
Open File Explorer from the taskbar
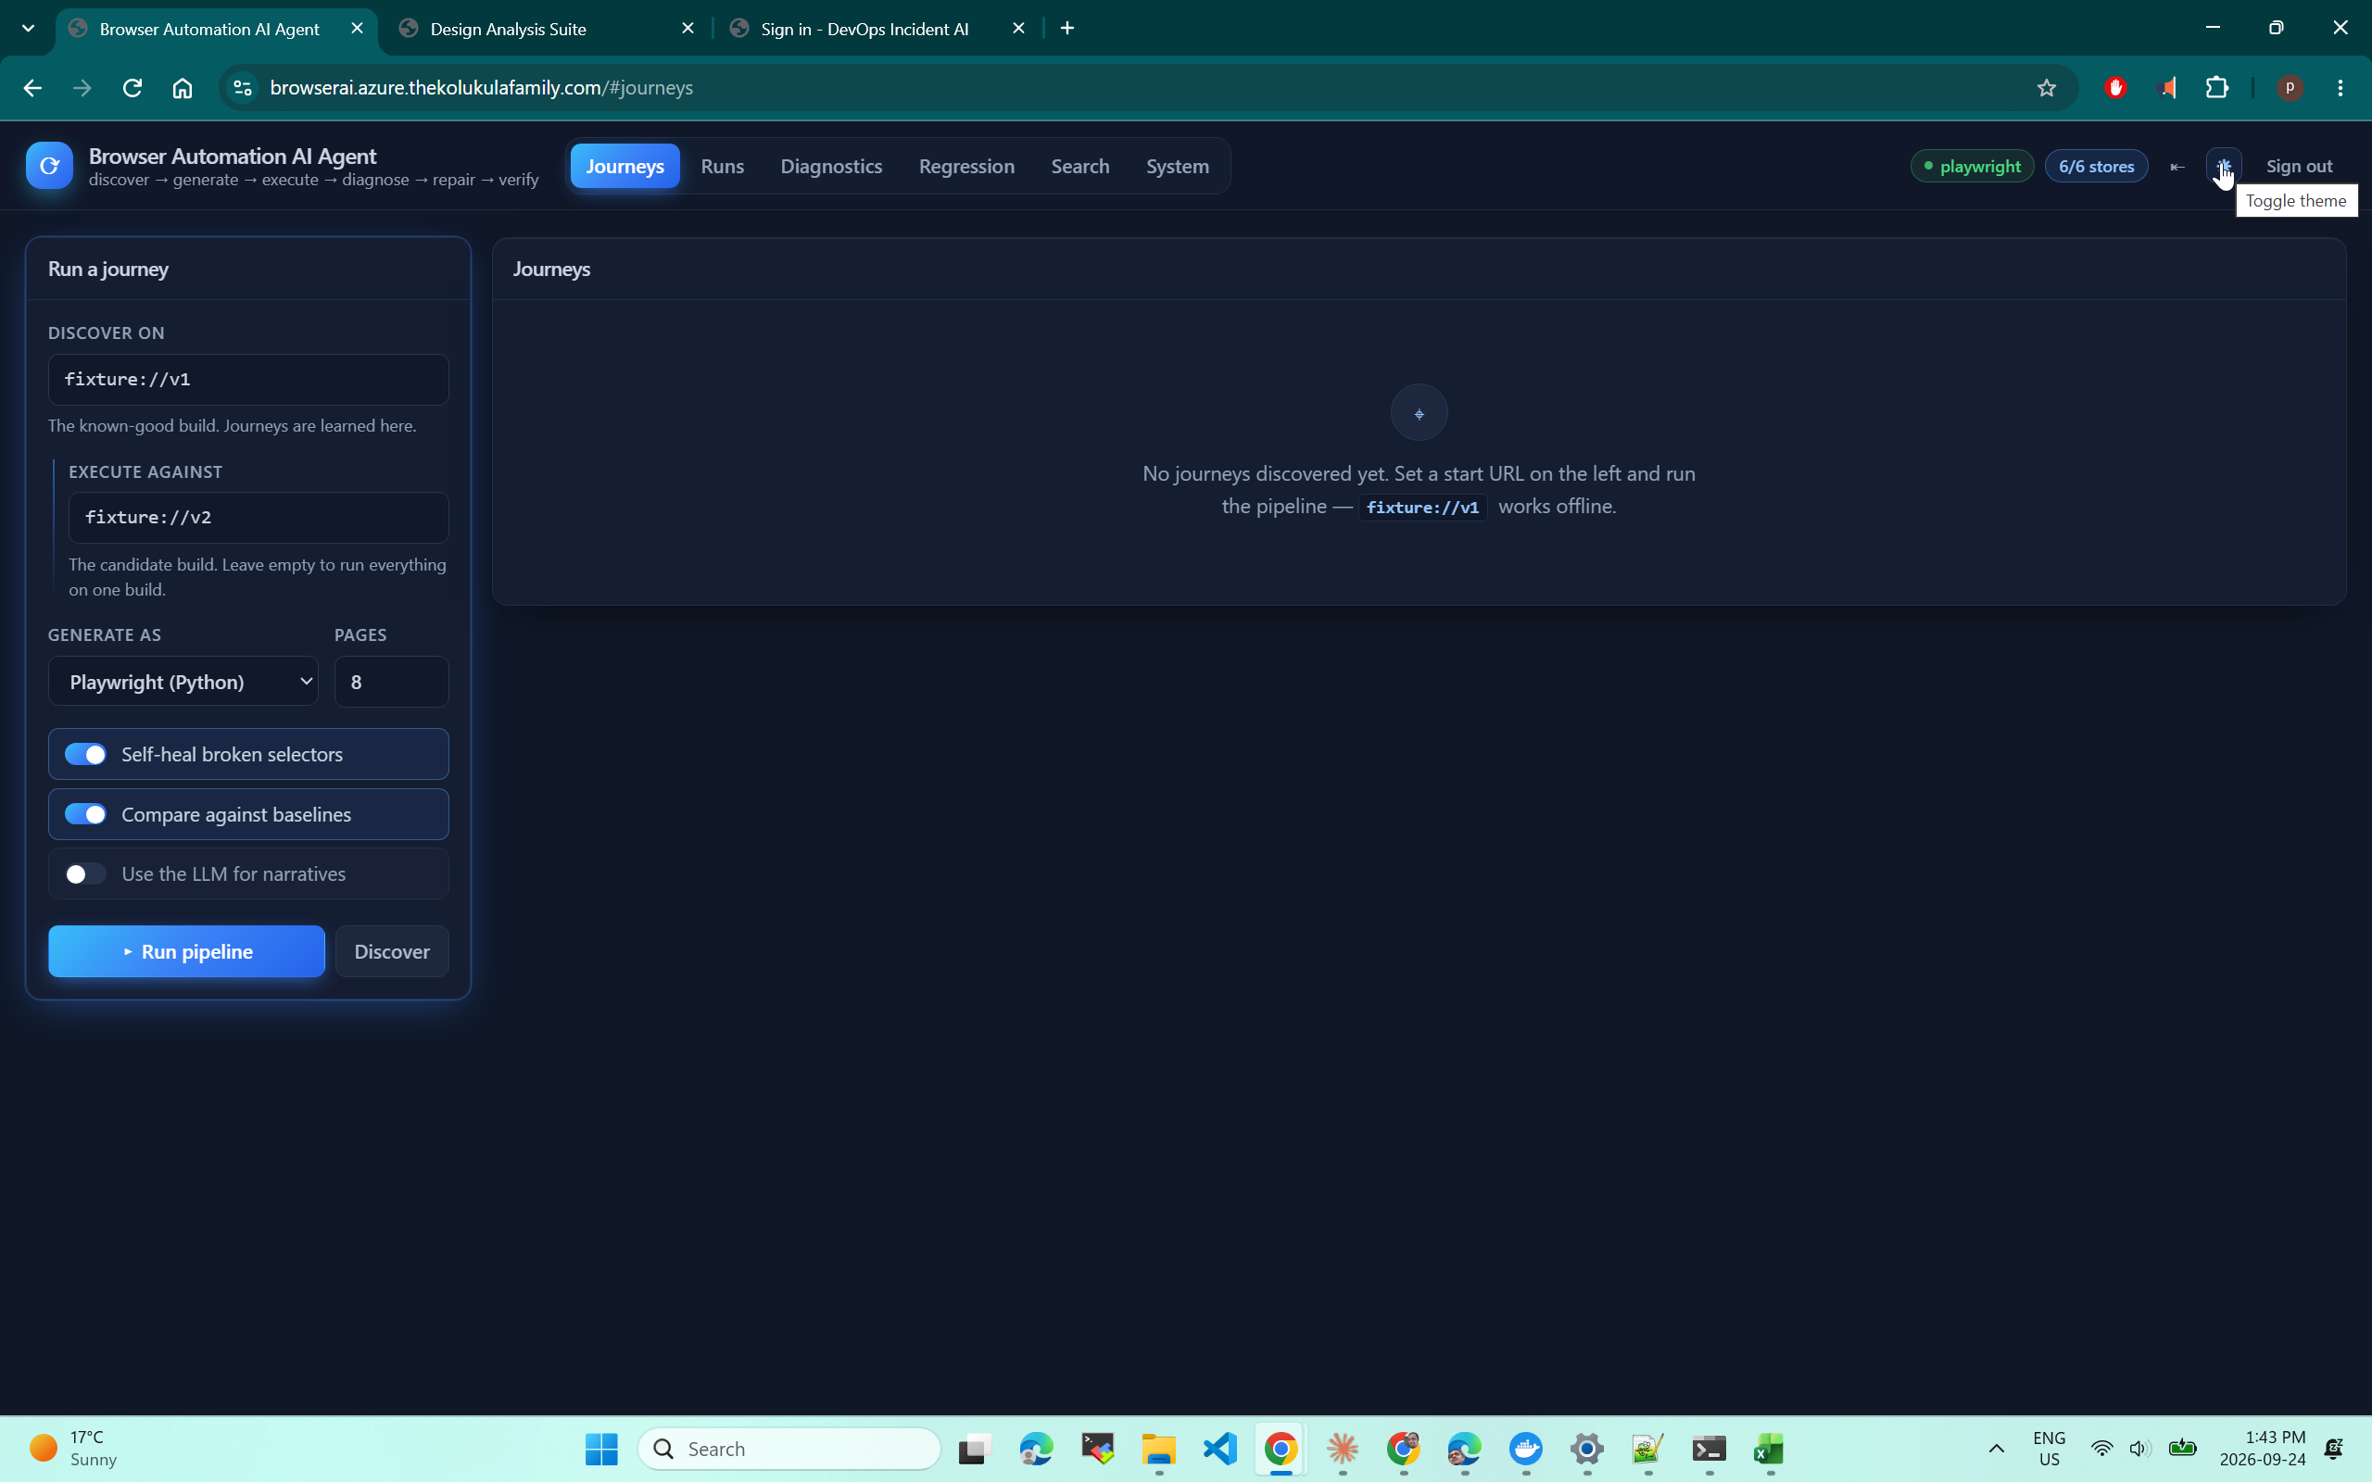coord(1158,1449)
